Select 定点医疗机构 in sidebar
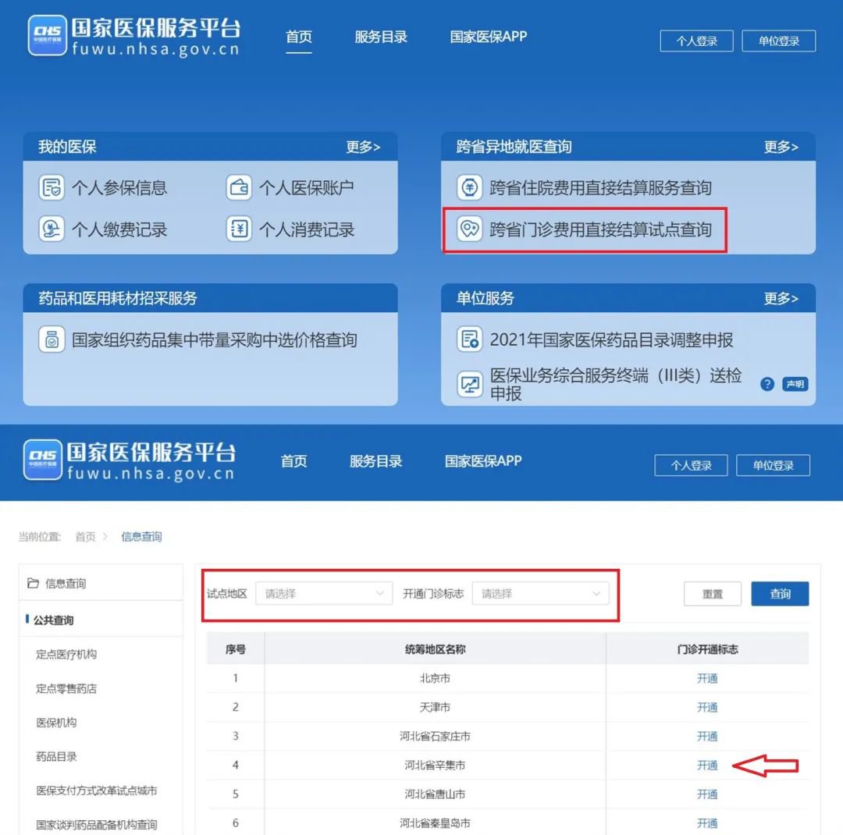Screen dimensions: 843x835 [66, 654]
